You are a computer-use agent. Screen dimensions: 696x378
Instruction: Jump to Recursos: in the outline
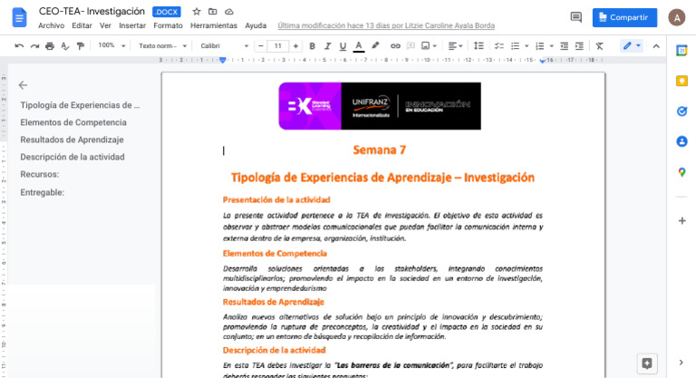pyautogui.click(x=40, y=174)
